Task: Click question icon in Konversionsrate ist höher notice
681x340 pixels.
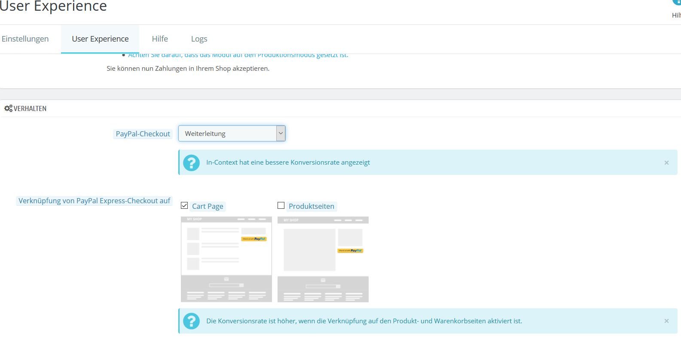Action: (x=191, y=321)
